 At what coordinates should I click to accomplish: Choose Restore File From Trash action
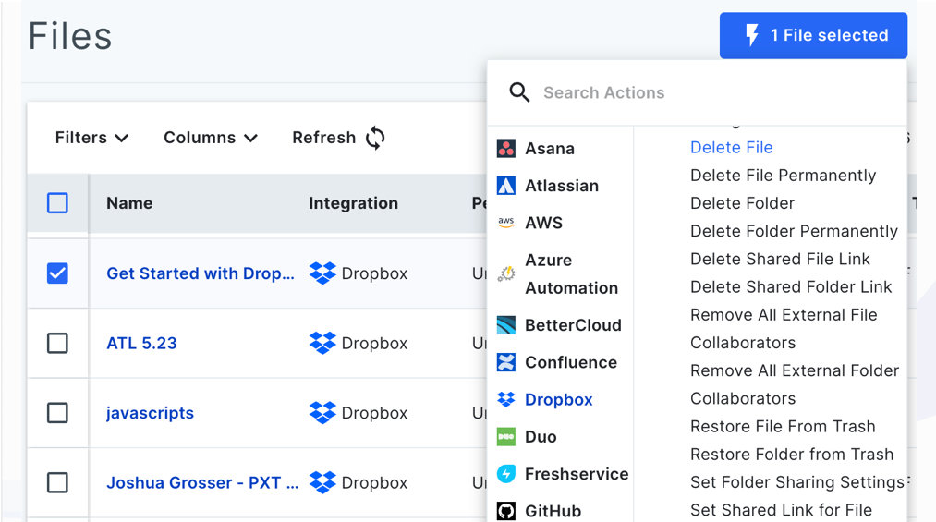[783, 427]
